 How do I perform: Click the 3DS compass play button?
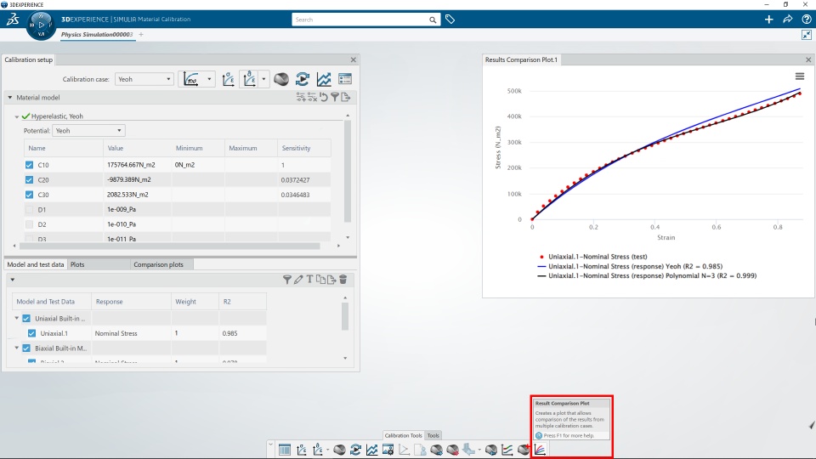pos(41,25)
